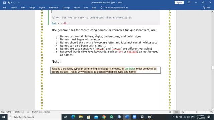Open the notification Action Center
The width and height of the screenshot is (214, 120).
coord(209,117)
